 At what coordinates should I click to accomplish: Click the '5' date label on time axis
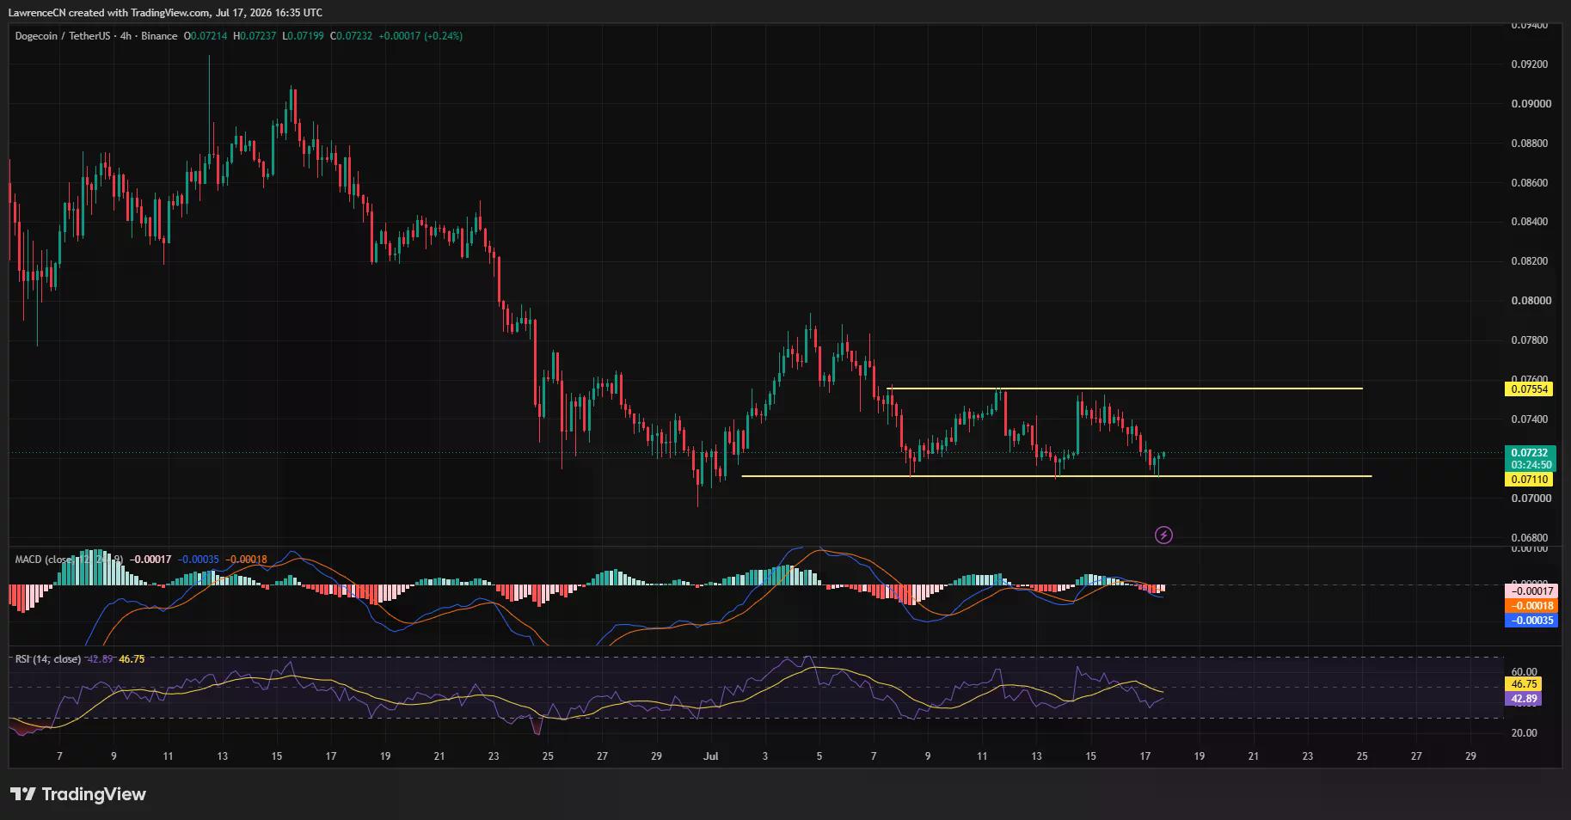pos(819,756)
